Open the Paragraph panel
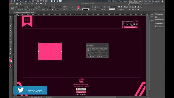 (x=159, y=26)
